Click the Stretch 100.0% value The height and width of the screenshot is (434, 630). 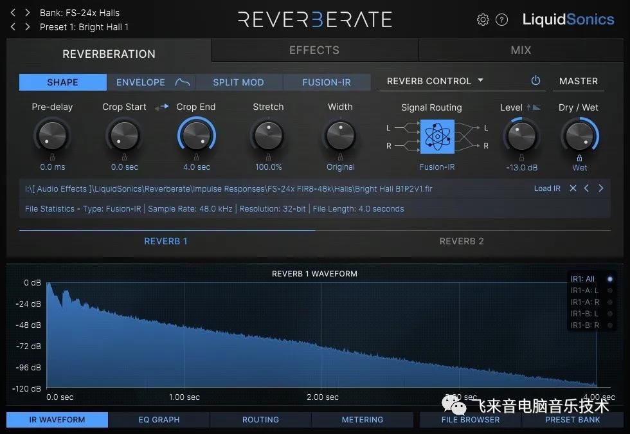(269, 167)
